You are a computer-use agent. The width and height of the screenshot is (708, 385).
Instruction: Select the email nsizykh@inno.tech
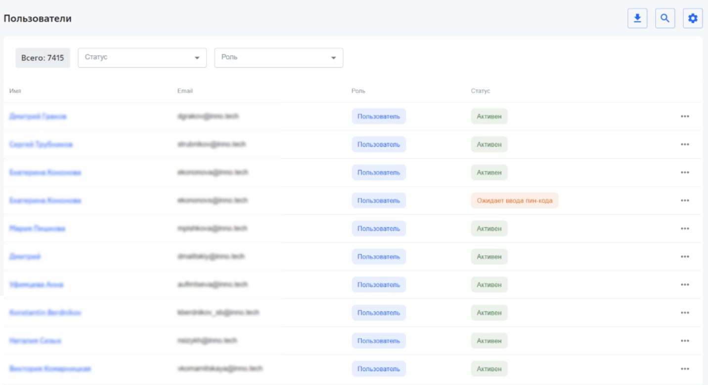pos(207,341)
